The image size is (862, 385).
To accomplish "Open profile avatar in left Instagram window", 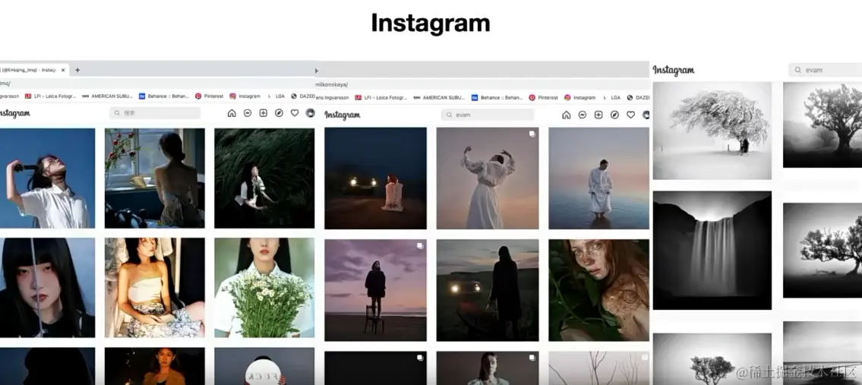I will [x=310, y=112].
